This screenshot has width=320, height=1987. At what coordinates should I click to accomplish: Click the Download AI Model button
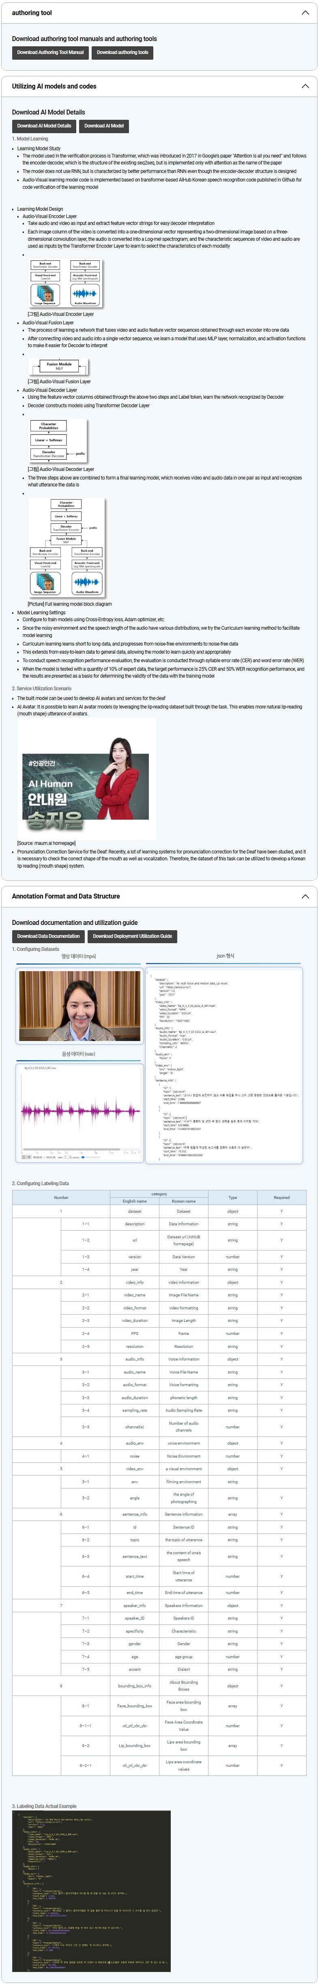(x=104, y=126)
